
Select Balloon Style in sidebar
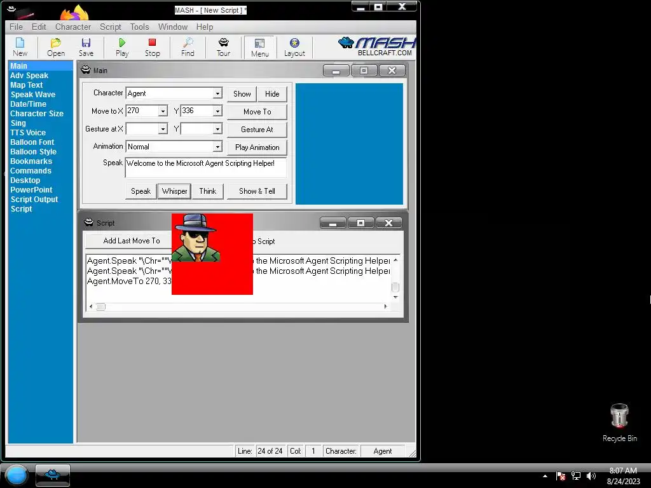pyautogui.click(x=33, y=152)
